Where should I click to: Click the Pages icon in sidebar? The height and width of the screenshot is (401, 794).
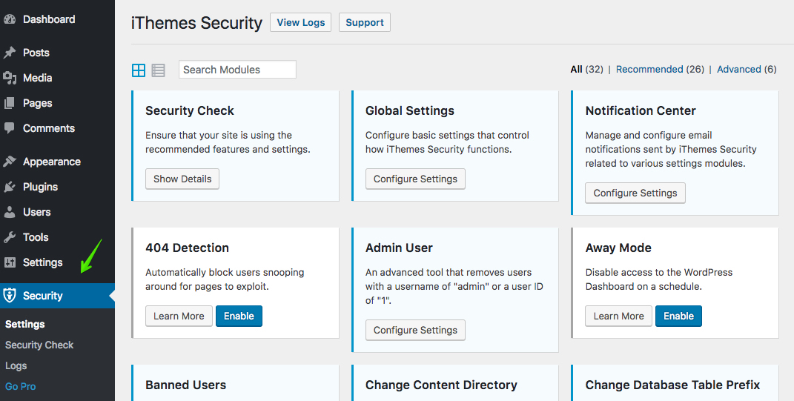point(10,103)
